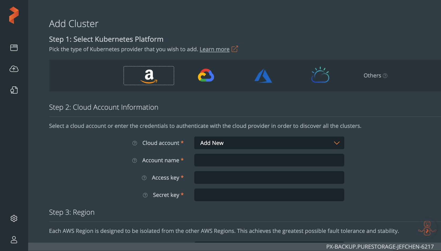Select the Microsoft Azure platform icon

pyautogui.click(x=263, y=76)
